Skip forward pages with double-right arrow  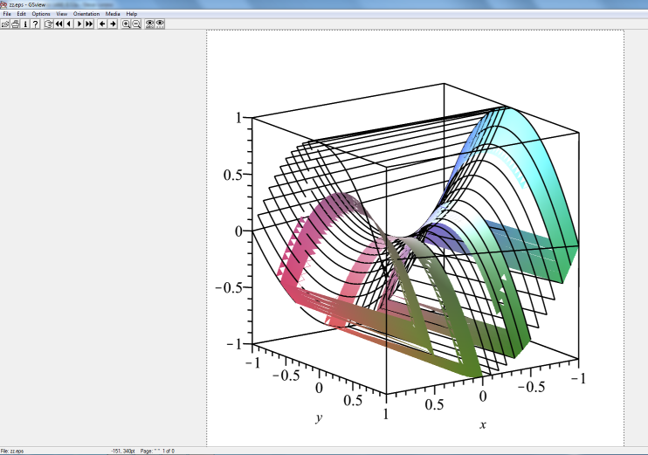(89, 24)
